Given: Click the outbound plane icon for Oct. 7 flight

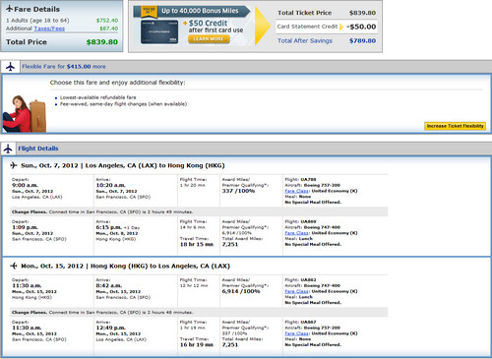Looking at the screenshot, I should 14,165.
